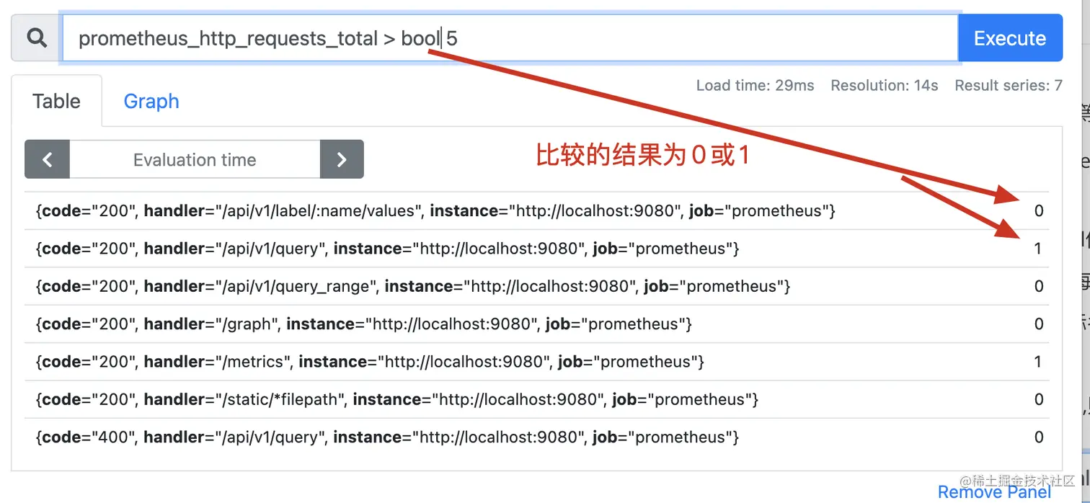Click the Resolution: 14s status text
The height and width of the screenshot is (503, 1090).
click(x=884, y=85)
